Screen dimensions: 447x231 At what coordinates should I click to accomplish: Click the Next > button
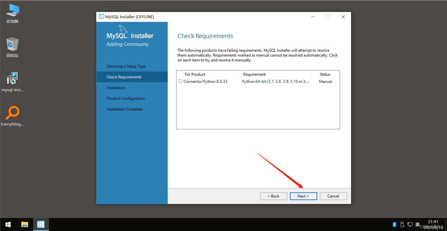point(303,196)
